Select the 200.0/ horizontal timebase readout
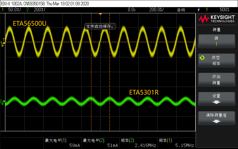 pyautogui.click(x=156, y=10)
